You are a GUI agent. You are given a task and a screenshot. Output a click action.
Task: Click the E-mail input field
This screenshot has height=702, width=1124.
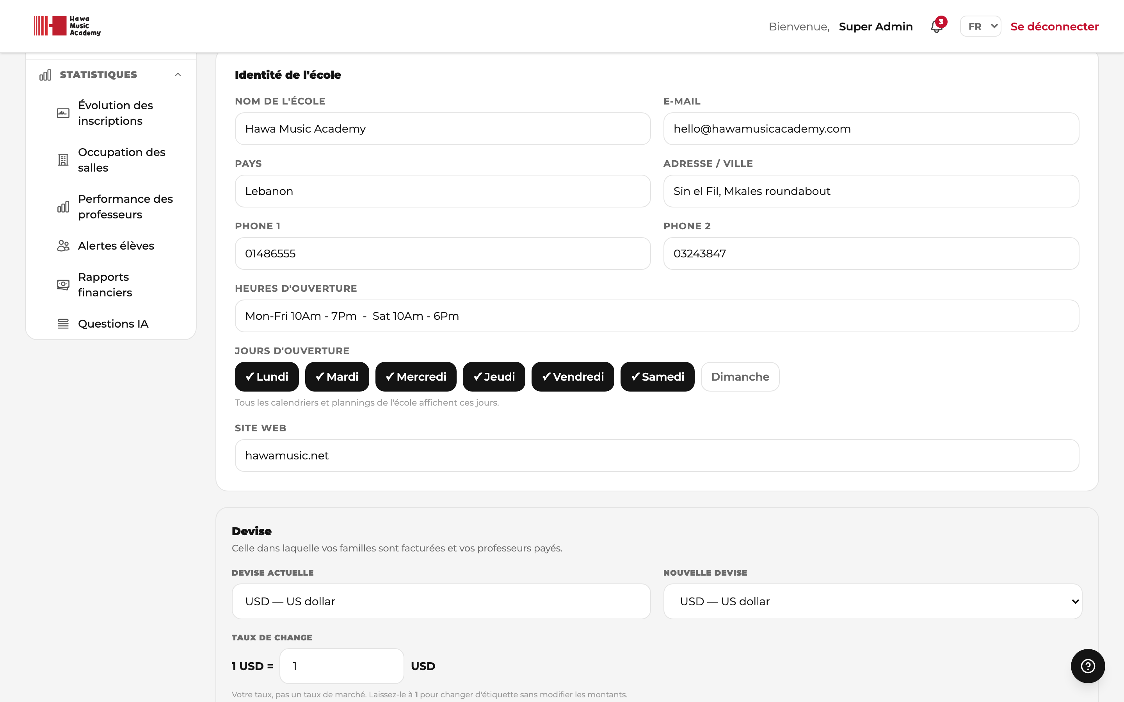871,129
